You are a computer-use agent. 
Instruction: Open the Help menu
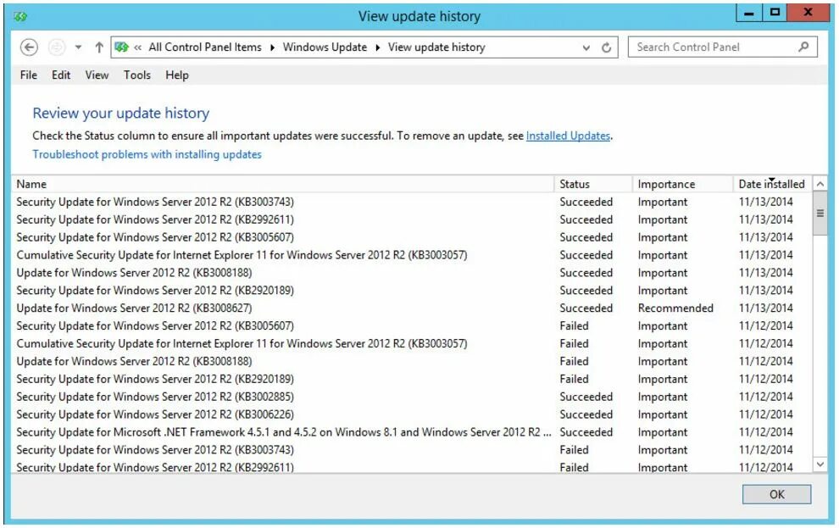[176, 75]
